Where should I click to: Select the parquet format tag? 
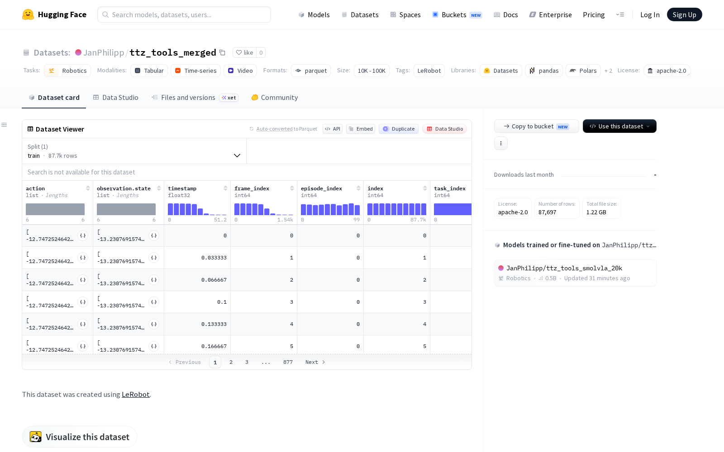(x=311, y=71)
